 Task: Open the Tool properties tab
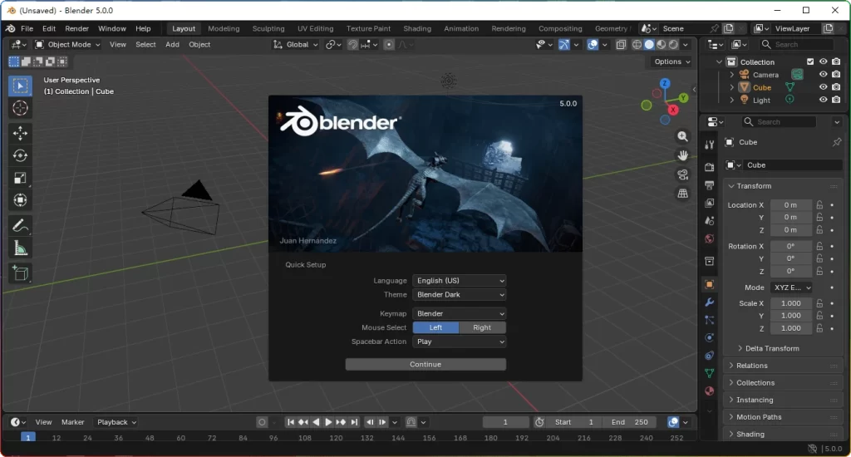(710, 145)
